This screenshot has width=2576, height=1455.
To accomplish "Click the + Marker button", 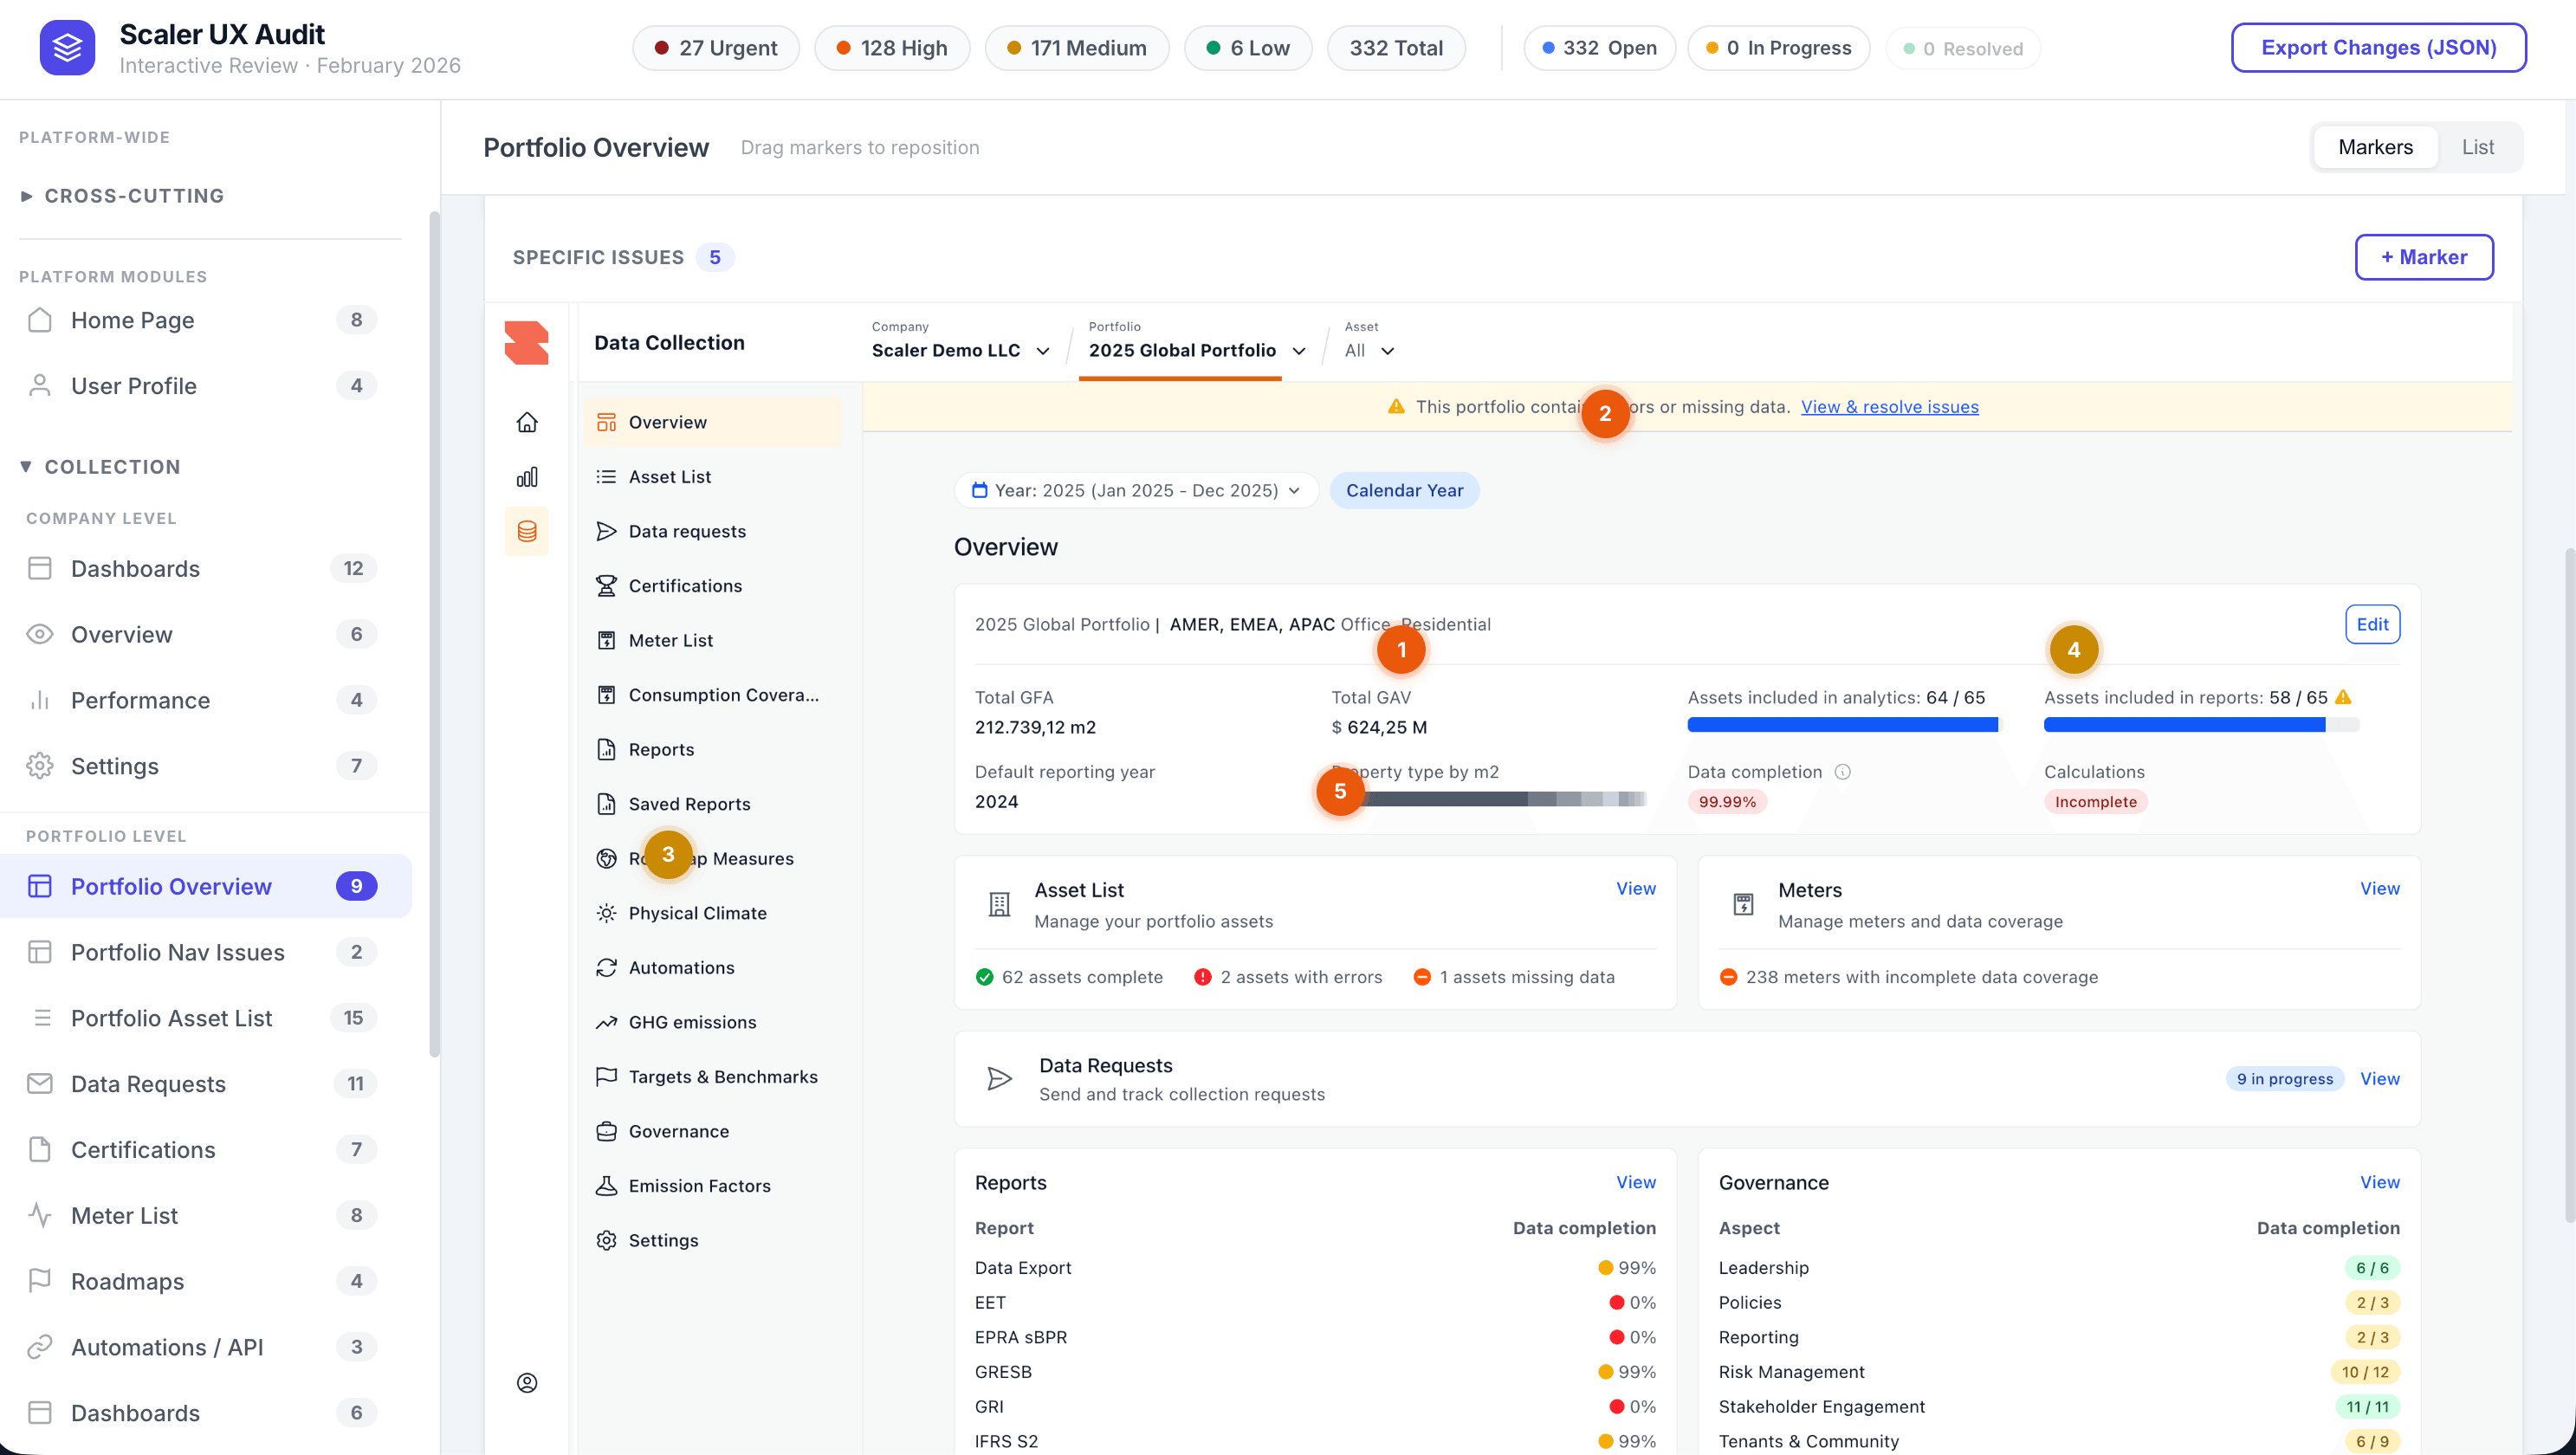I will click(2423, 257).
